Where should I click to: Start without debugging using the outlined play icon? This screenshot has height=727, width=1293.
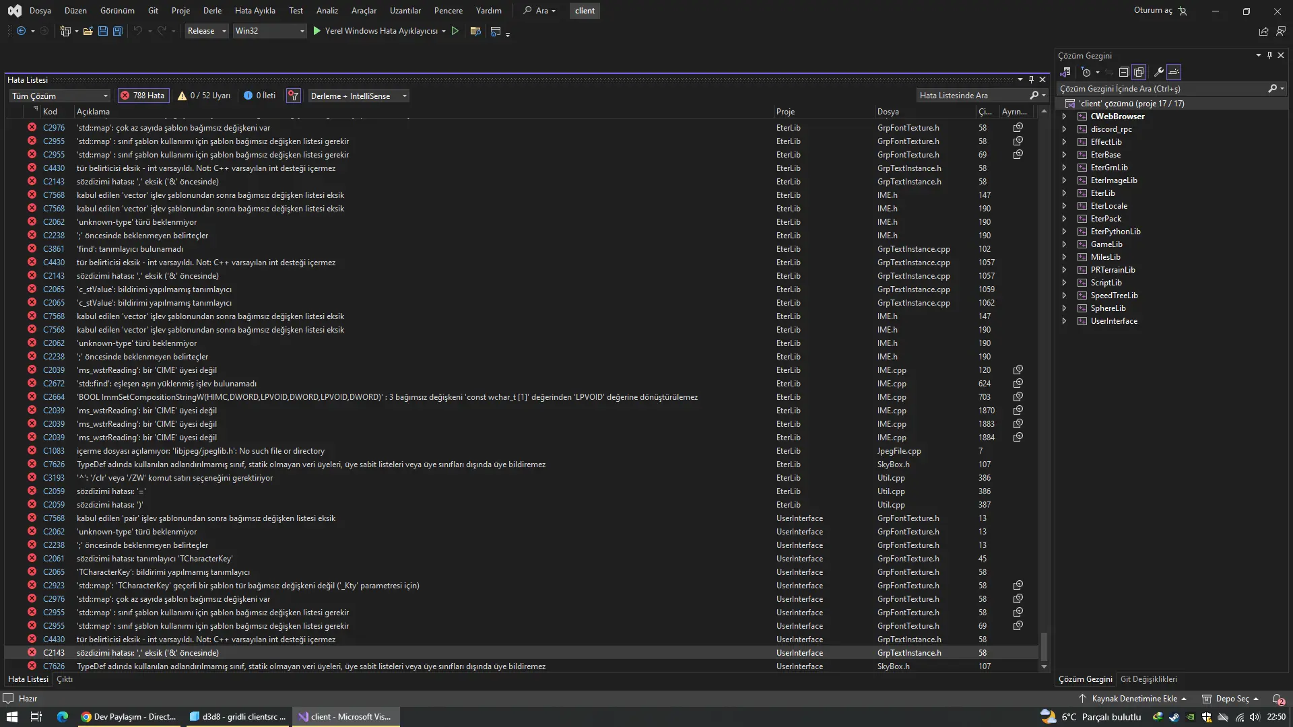455,31
